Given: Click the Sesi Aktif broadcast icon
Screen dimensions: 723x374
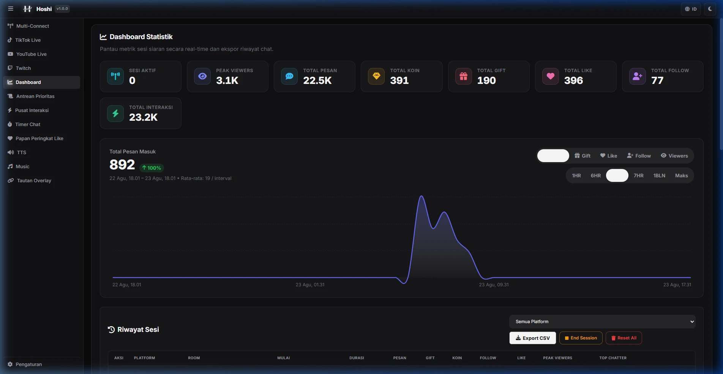Looking at the screenshot, I should pos(115,76).
